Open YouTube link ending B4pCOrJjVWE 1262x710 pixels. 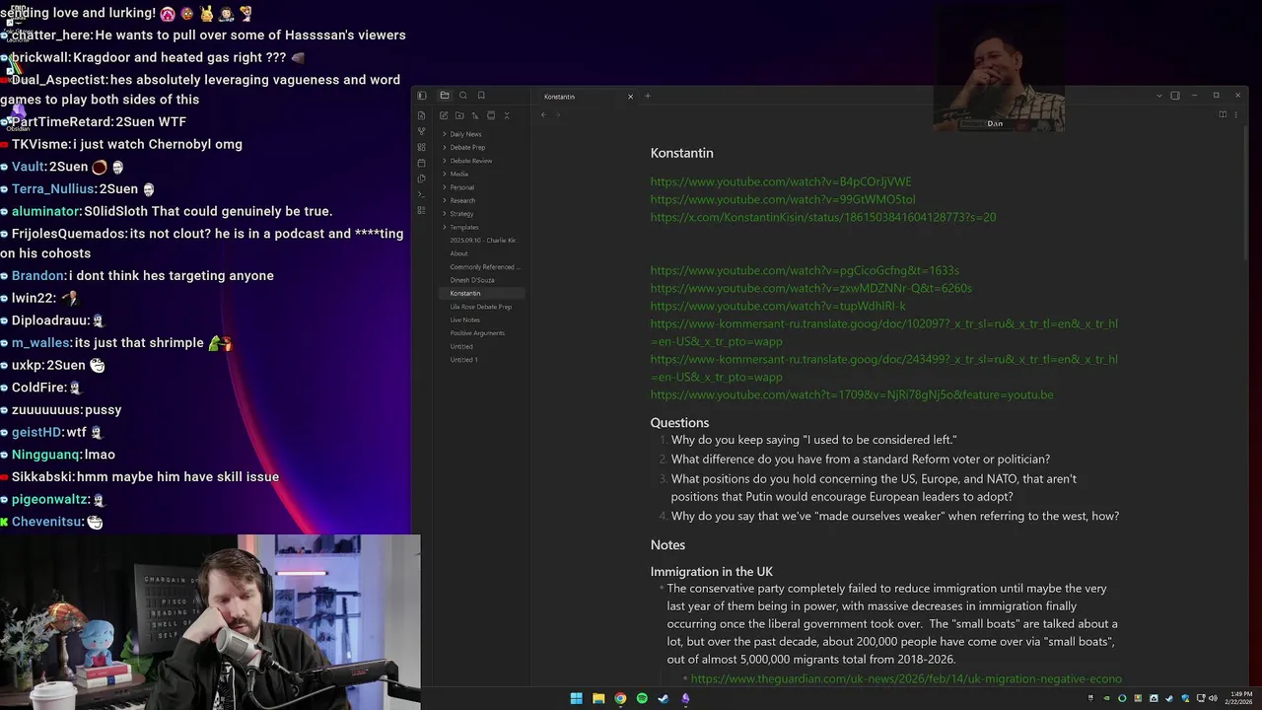click(781, 181)
